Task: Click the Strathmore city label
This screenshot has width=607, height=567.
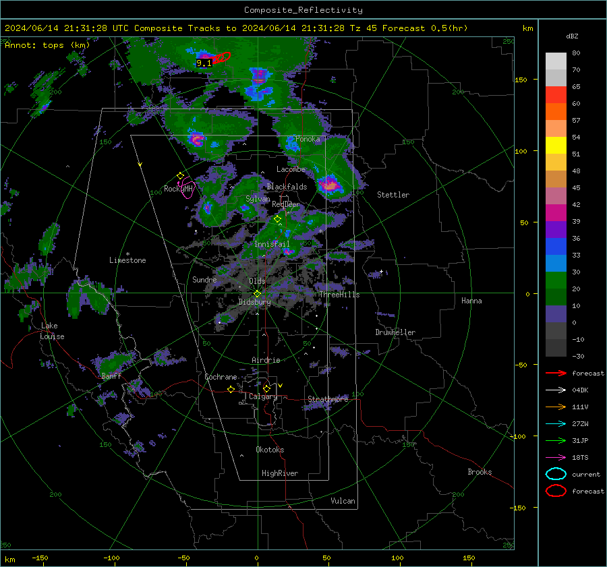Action: [328, 399]
